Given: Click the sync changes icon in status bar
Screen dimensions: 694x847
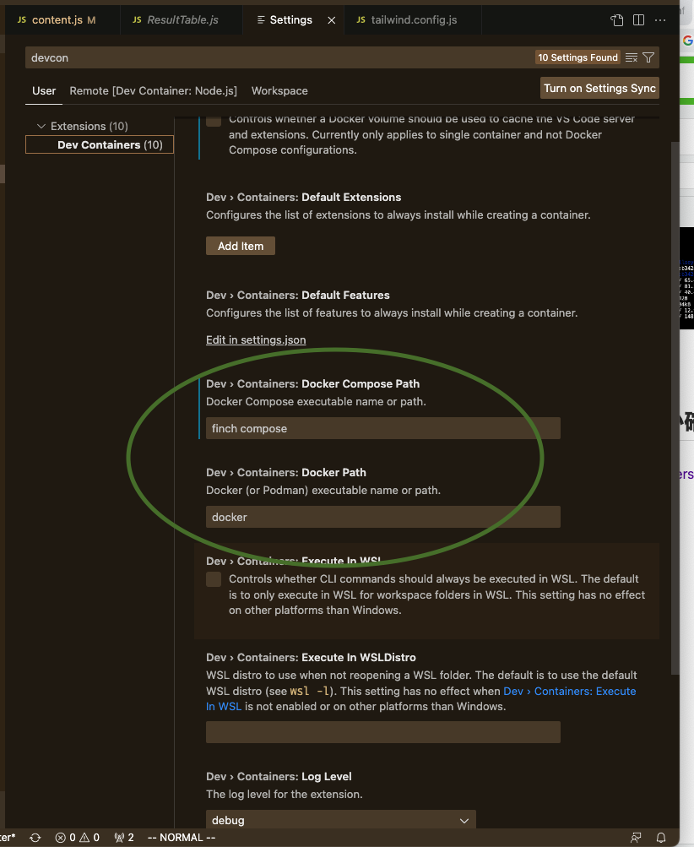Looking at the screenshot, I should (x=35, y=837).
